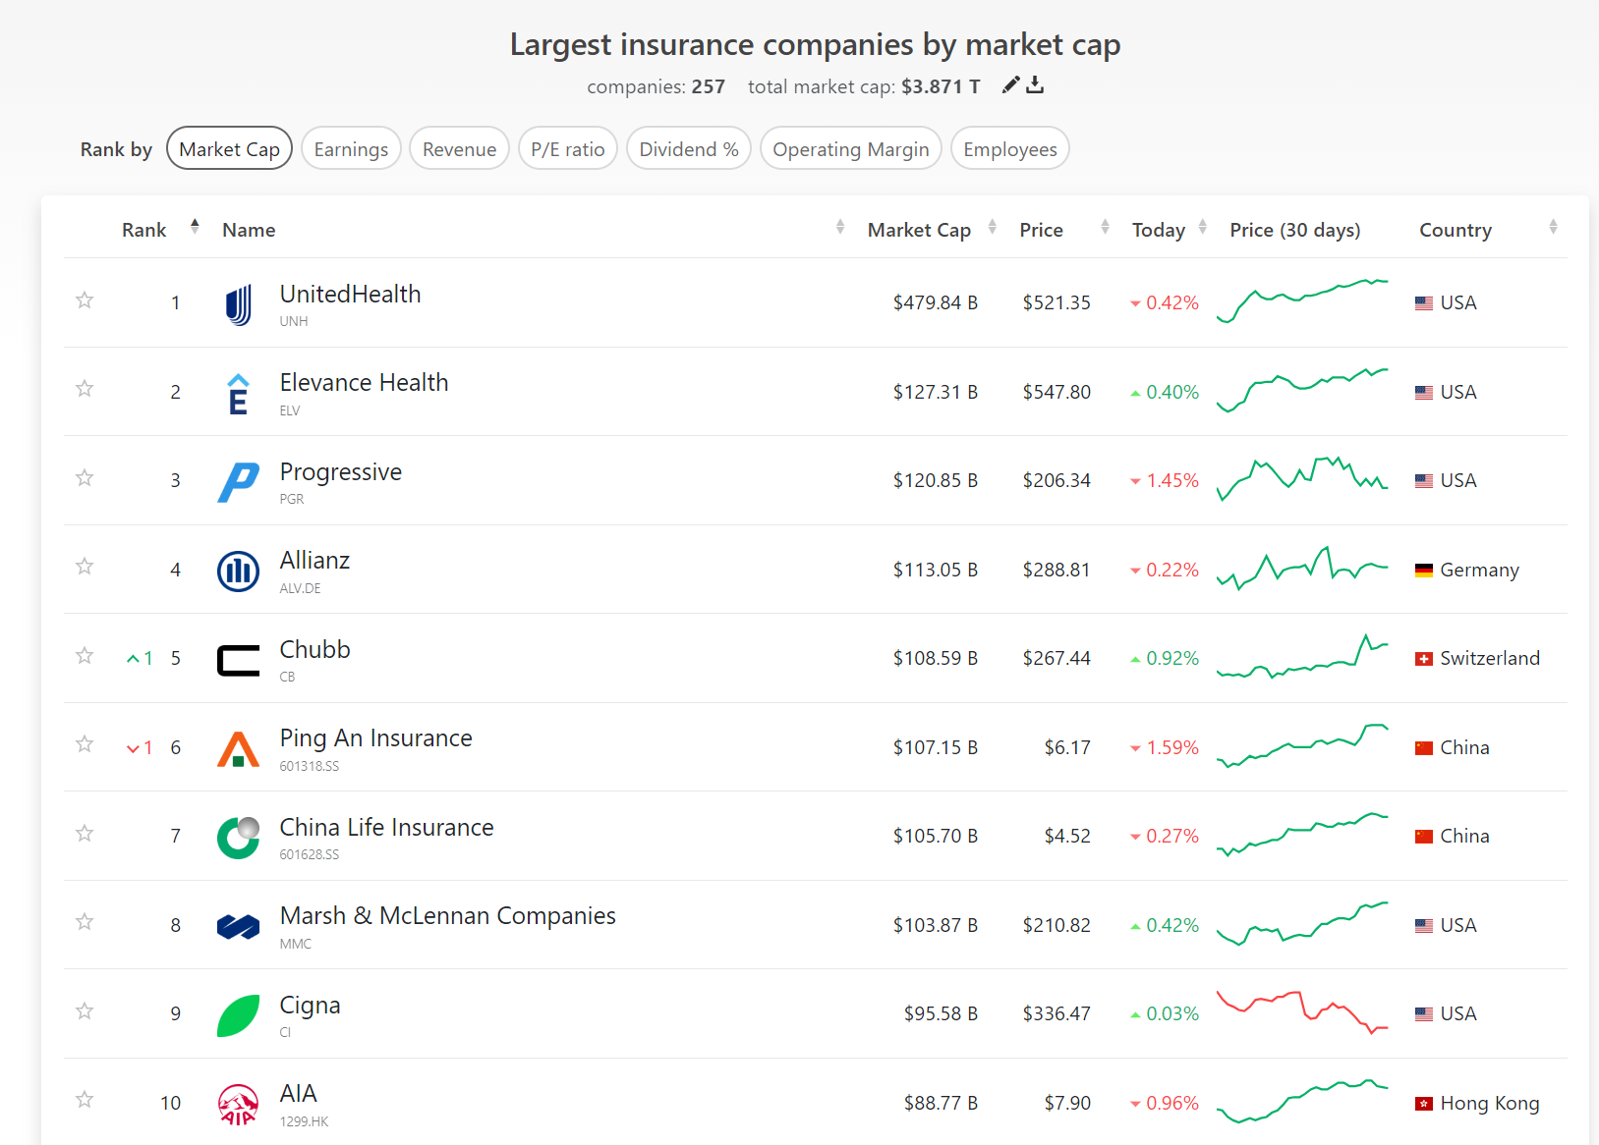Star the Cigna row
Viewport: 1599px width, 1145px height.
coord(85,1010)
